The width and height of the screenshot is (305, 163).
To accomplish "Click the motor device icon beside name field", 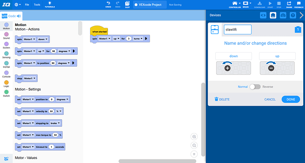I will coord(215,30).
